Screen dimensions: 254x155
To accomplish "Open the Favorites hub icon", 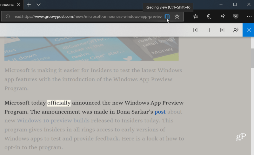I will (x=196, y=16).
